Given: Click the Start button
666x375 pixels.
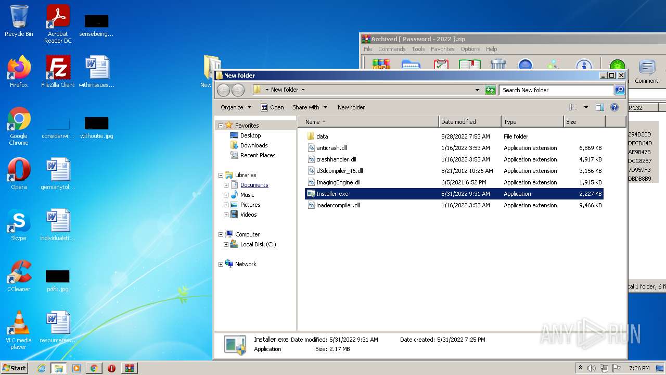Looking at the screenshot, I should coord(15,368).
